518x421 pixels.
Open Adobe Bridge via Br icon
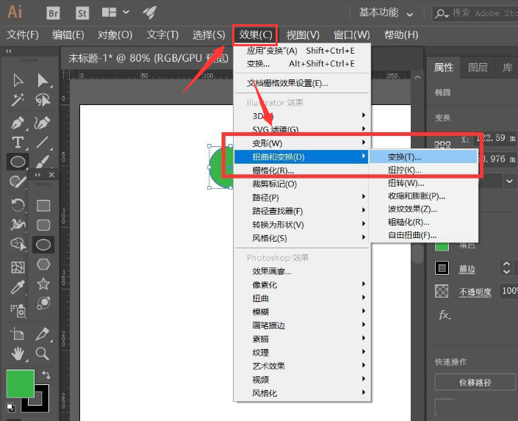pyautogui.click(x=54, y=12)
